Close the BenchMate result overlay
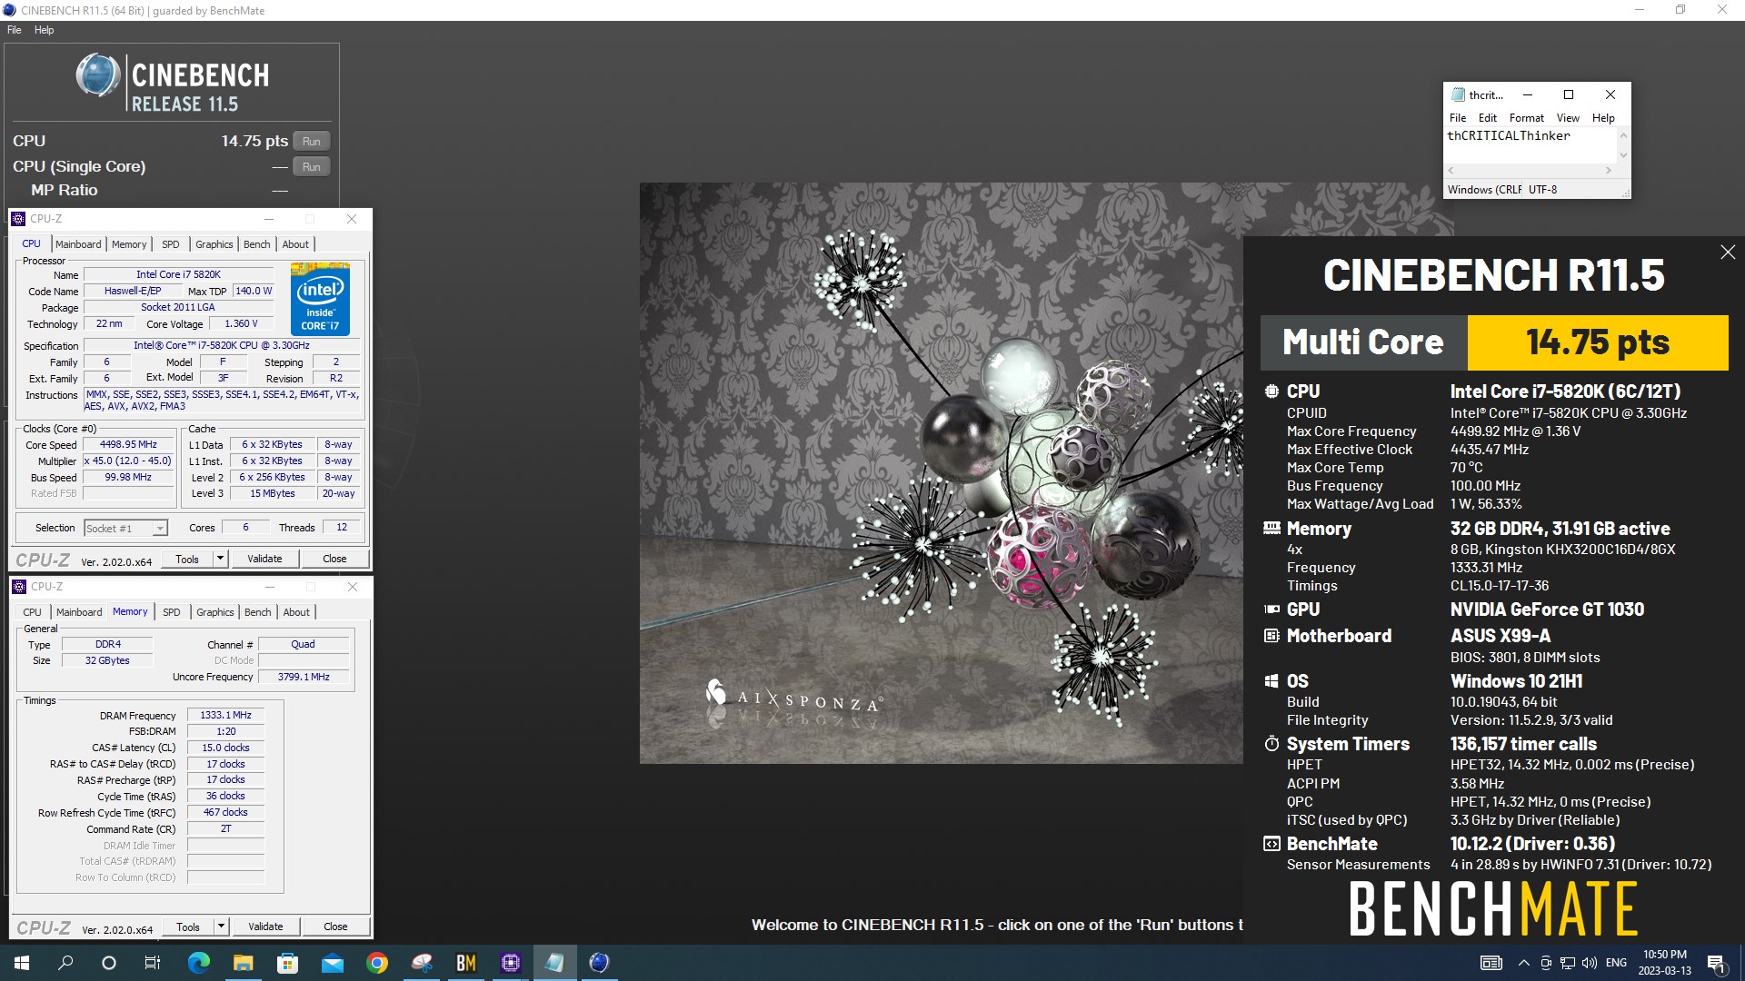 (x=1728, y=253)
